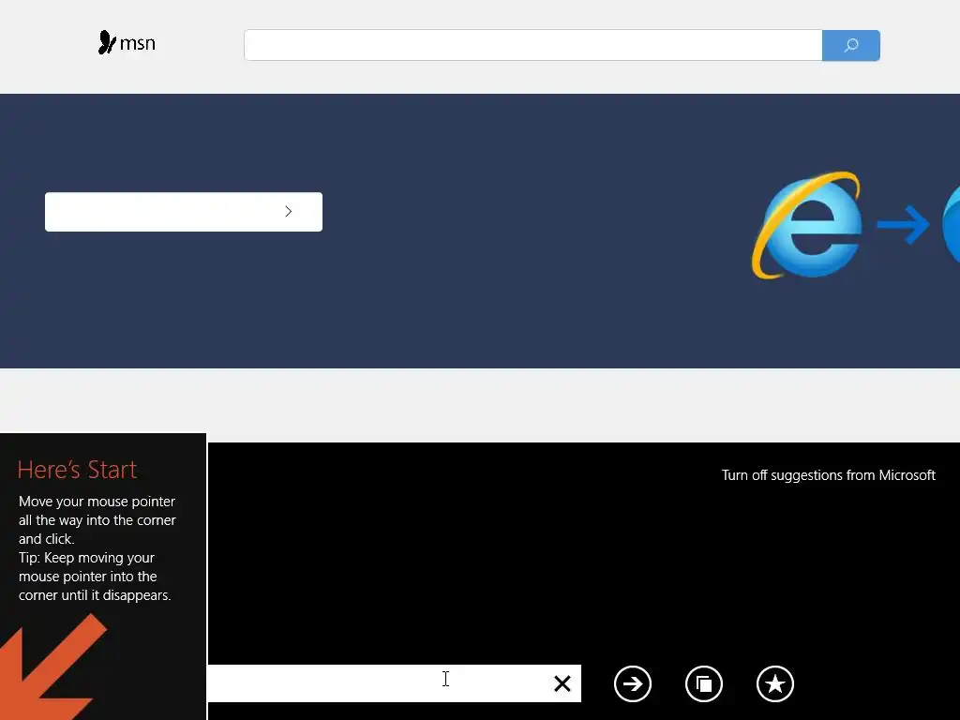
Task: Click Turn off suggestions from Microsoft
Action: click(829, 475)
